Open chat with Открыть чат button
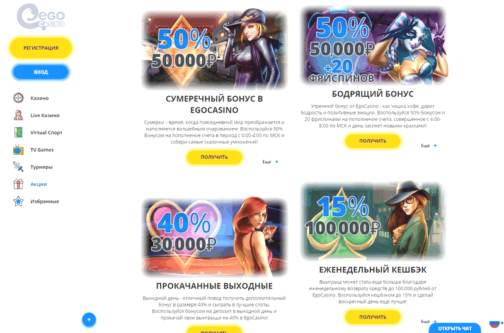The height and width of the screenshot is (333, 504). click(x=455, y=328)
